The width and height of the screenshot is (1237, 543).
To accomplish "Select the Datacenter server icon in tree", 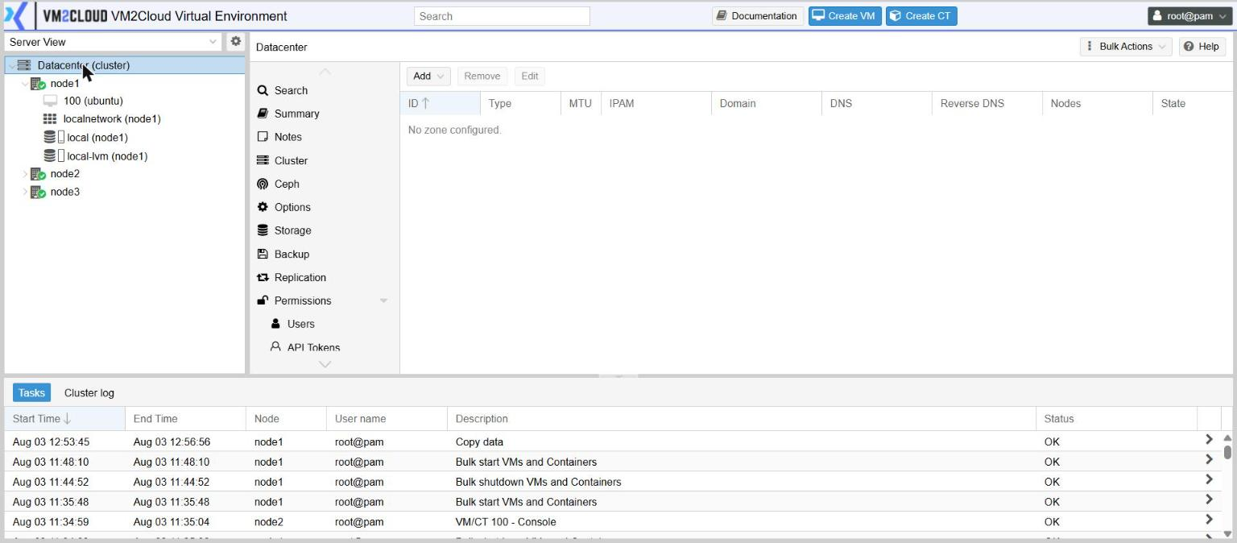I will [x=23, y=65].
